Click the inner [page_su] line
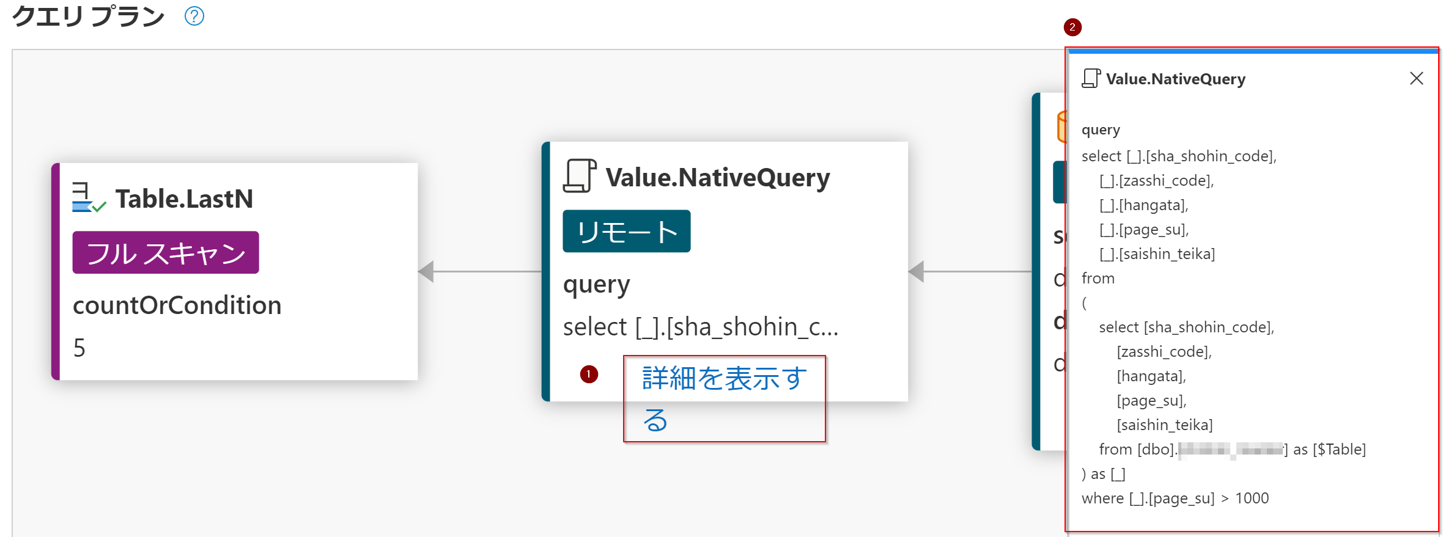This screenshot has width=1443, height=537. coord(1151,401)
